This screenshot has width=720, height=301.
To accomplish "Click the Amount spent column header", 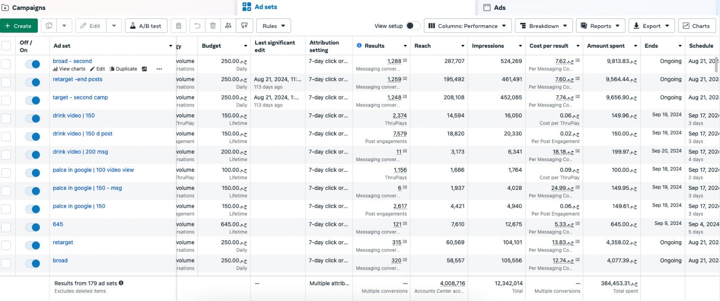I will [x=606, y=46].
